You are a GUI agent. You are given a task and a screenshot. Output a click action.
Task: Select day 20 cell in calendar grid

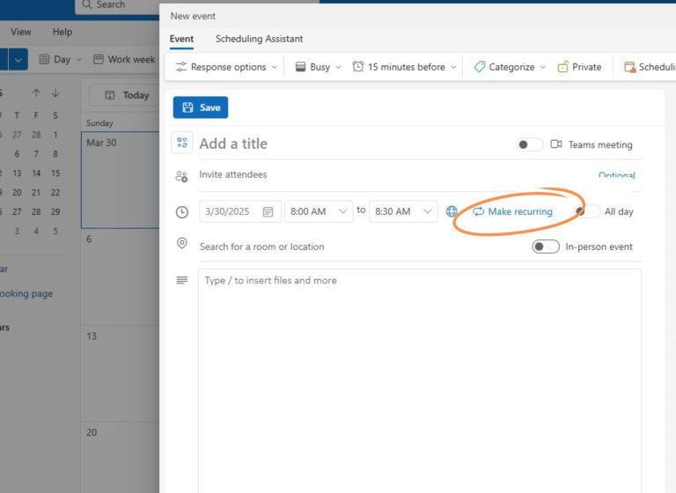click(x=121, y=457)
